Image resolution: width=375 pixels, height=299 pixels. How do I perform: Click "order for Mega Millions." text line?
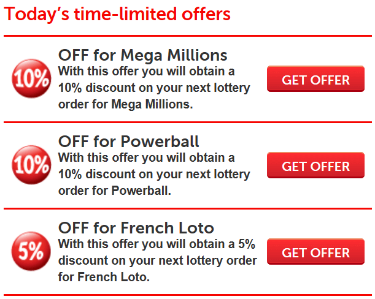(x=126, y=105)
